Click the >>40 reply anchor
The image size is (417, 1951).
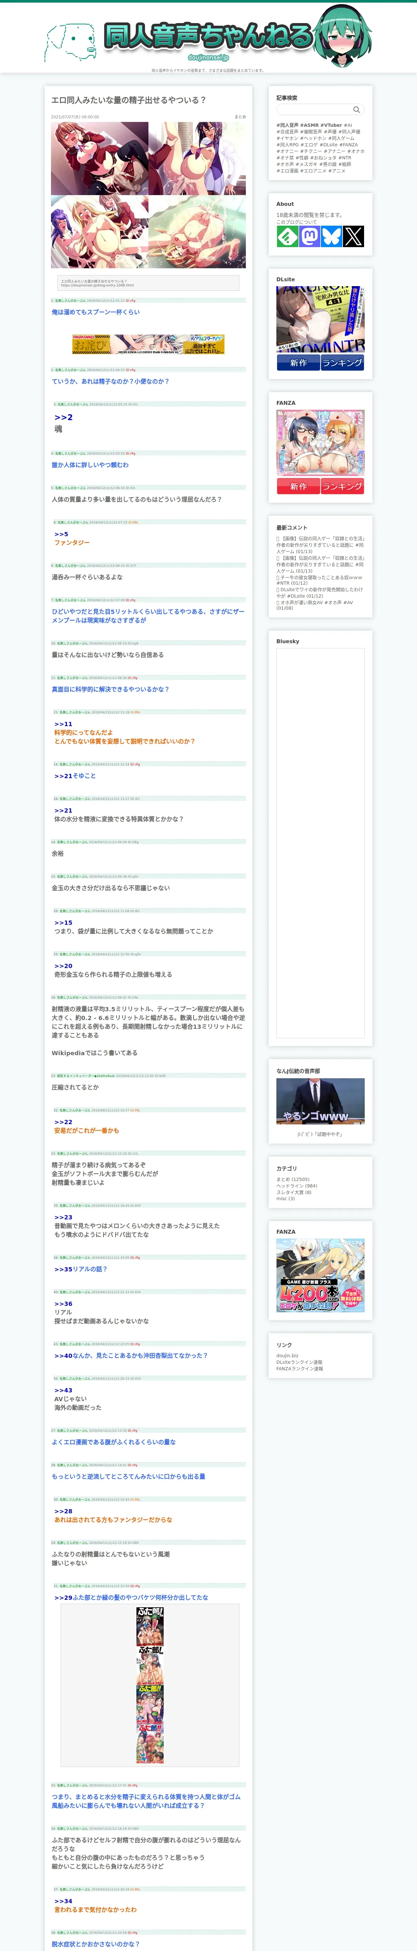(x=64, y=1356)
